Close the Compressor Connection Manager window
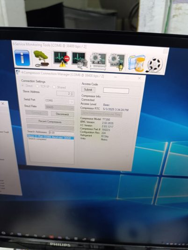 click(x=139, y=78)
